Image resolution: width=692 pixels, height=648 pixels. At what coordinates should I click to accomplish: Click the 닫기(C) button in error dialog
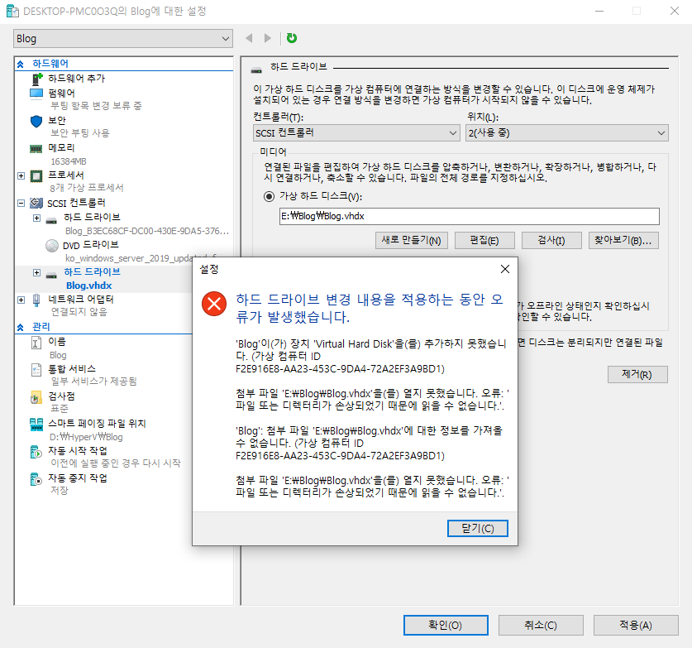(x=478, y=528)
